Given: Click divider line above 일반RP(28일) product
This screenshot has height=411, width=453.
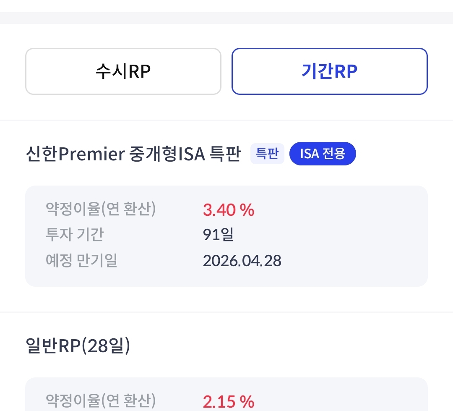Looking at the screenshot, I should [226, 312].
